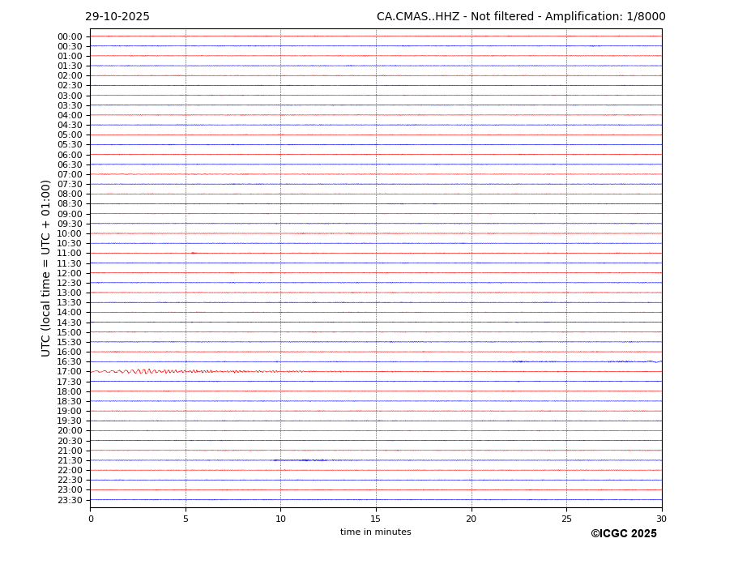
Task: Click the 0 tick on minutes axis
Action: coord(91,519)
